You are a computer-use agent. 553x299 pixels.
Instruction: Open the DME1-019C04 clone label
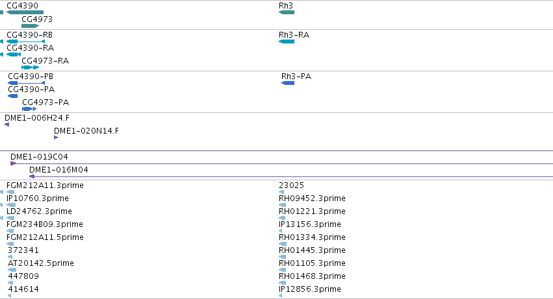point(39,157)
